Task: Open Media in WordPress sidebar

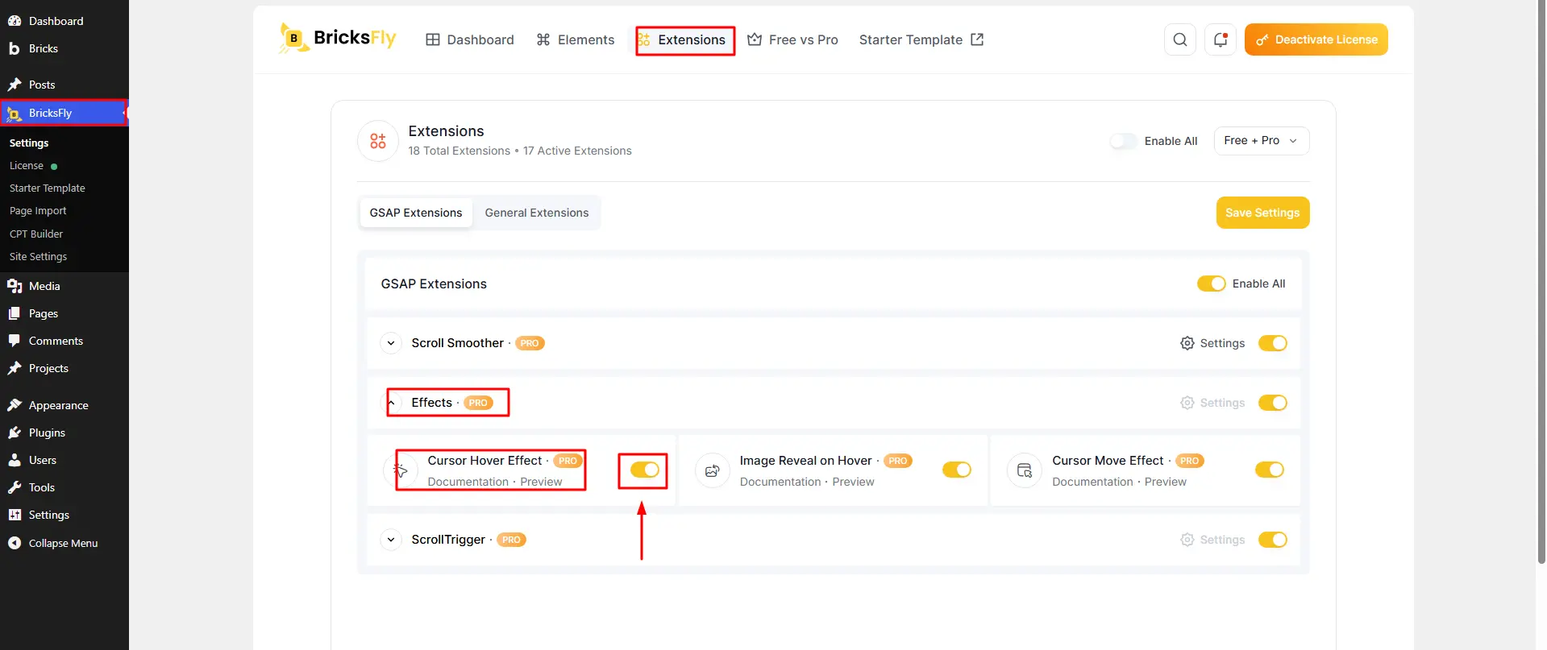Action: pos(44,286)
